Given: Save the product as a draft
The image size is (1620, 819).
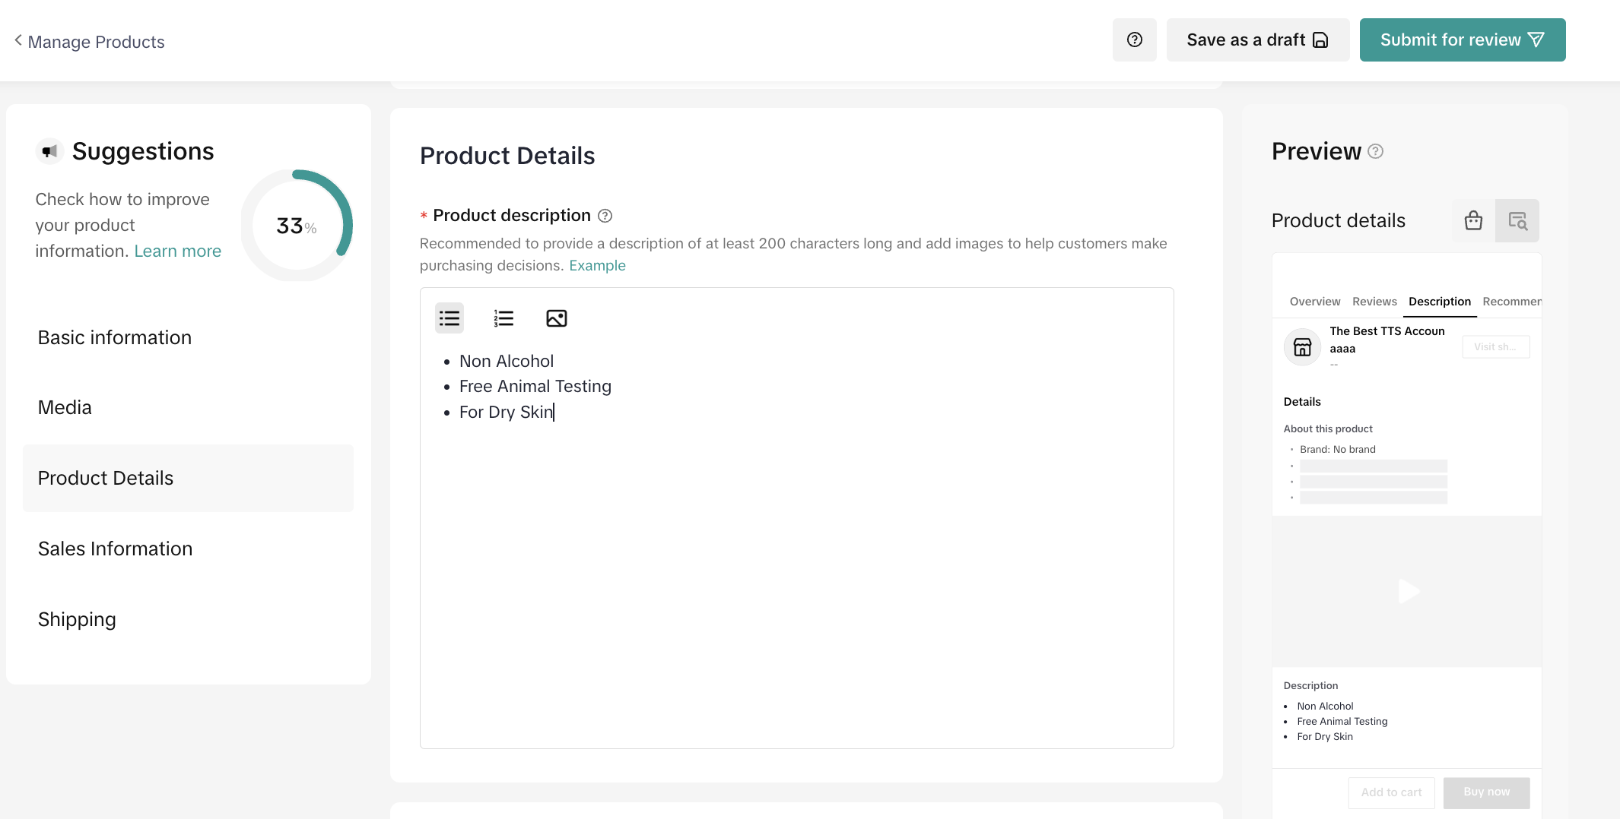Looking at the screenshot, I should coord(1257,40).
